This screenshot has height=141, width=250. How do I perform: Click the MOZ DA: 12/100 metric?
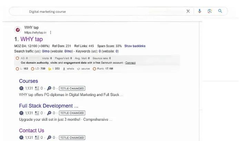(x=32, y=46)
